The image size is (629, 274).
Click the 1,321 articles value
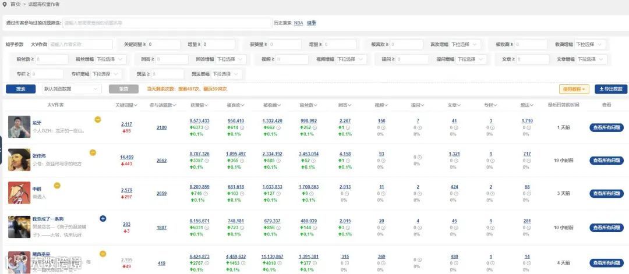[x=454, y=154]
